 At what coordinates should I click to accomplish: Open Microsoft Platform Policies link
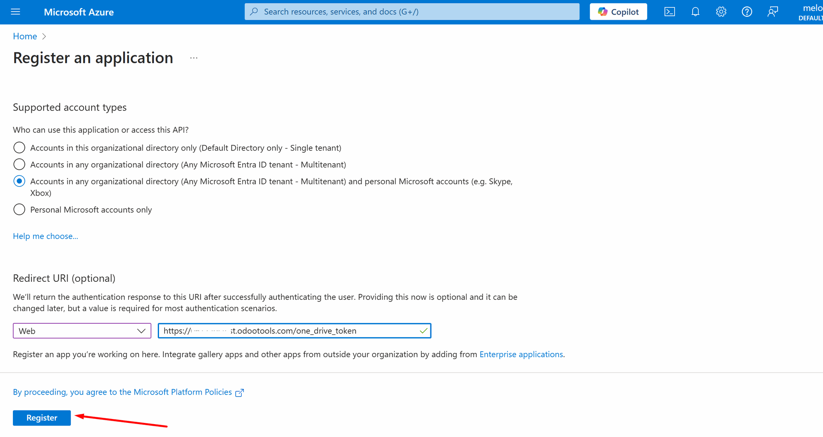pos(123,392)
